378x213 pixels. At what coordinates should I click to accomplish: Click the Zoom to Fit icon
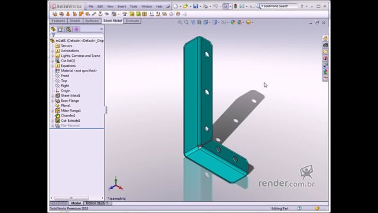(x=180, y=22)
